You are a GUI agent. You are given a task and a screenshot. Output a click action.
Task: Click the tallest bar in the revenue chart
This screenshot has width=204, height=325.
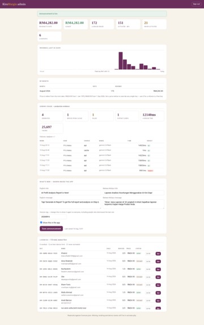click(121, 61)
